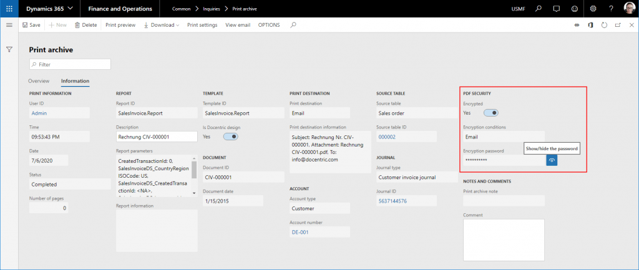Image resolution: width=639 pixels, height=270 pixels.
Task: Click View email
Action: point(238,25)
